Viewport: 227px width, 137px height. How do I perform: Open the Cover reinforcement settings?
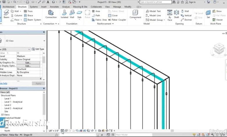pos(113,15)
